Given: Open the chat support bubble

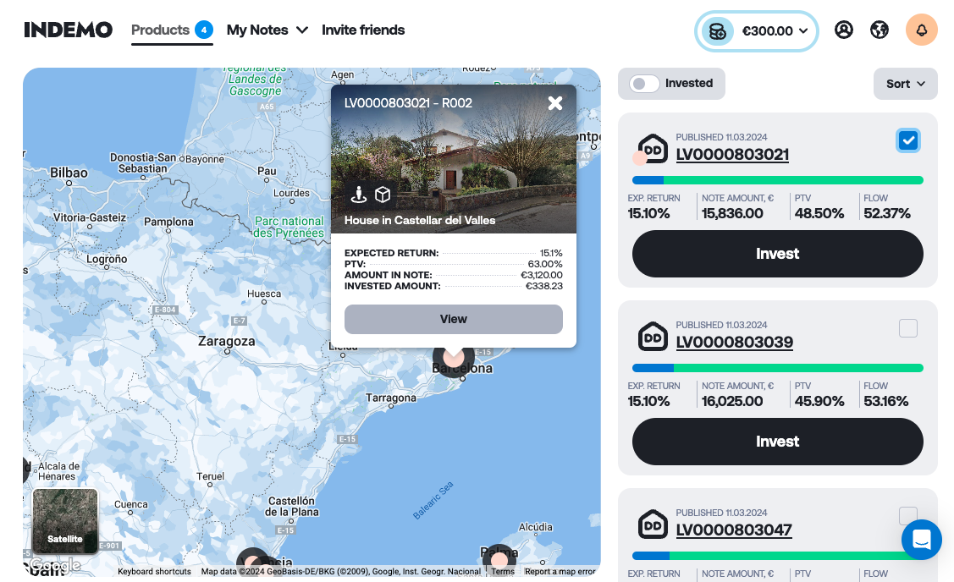Looking at the screenshot, I should [x=921, y=540].
